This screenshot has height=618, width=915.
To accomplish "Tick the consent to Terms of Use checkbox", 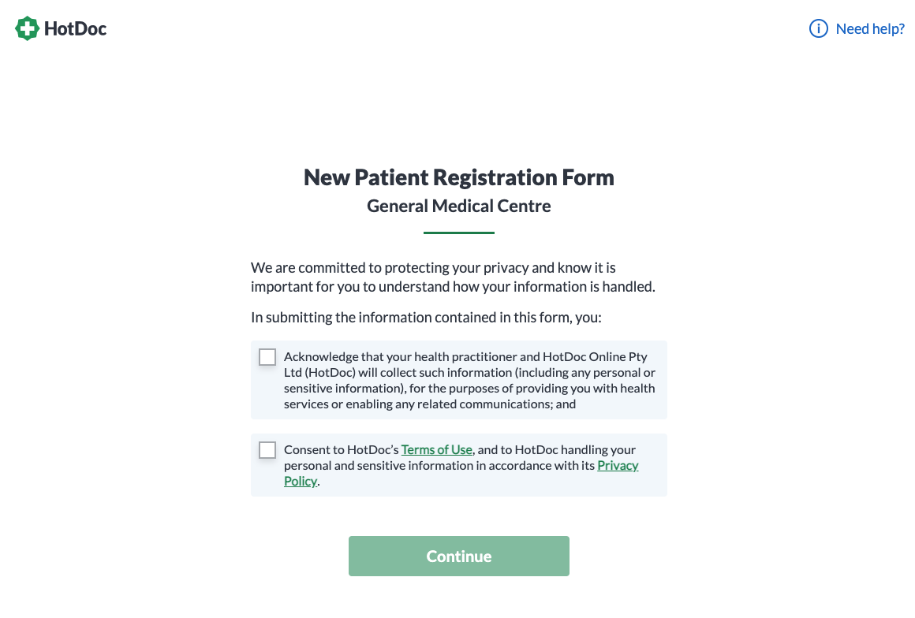I will pos(267,449).
